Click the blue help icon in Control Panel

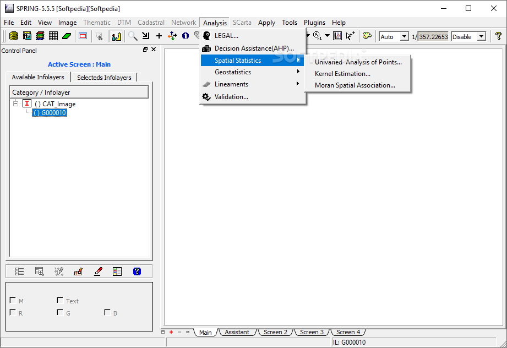(137, 271)
